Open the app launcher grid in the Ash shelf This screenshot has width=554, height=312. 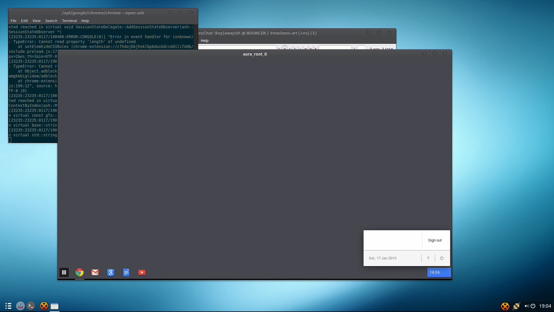pos(64,272)
